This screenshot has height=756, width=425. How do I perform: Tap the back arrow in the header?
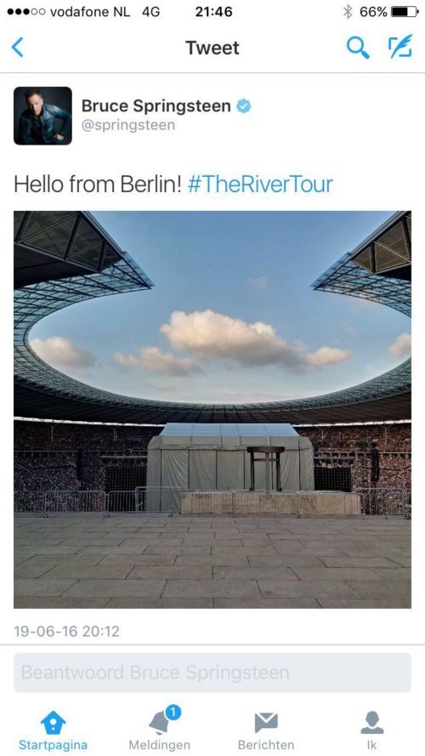[17, 48]
